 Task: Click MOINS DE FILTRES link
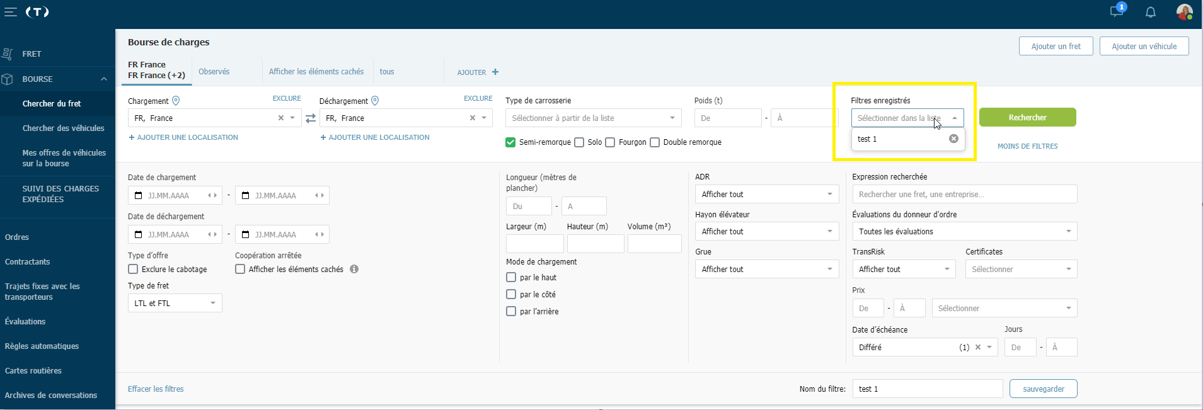[x=1028, y=146]
